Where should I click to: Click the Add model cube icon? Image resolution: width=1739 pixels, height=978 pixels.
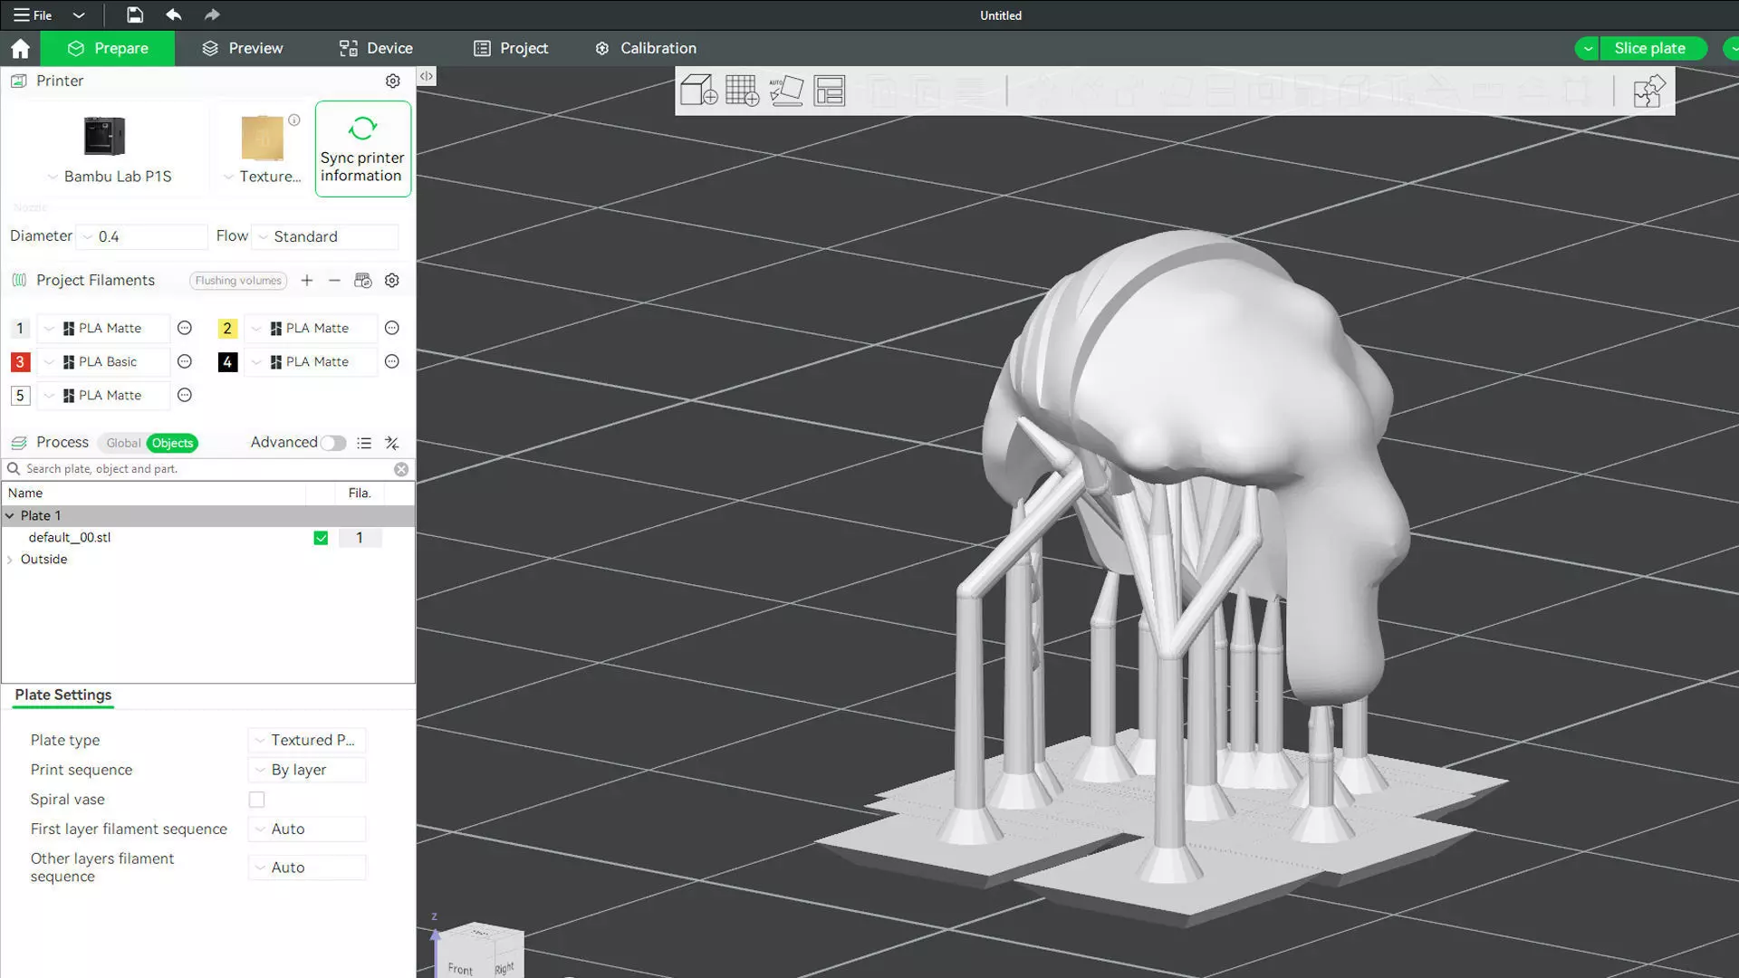(698, 91)
